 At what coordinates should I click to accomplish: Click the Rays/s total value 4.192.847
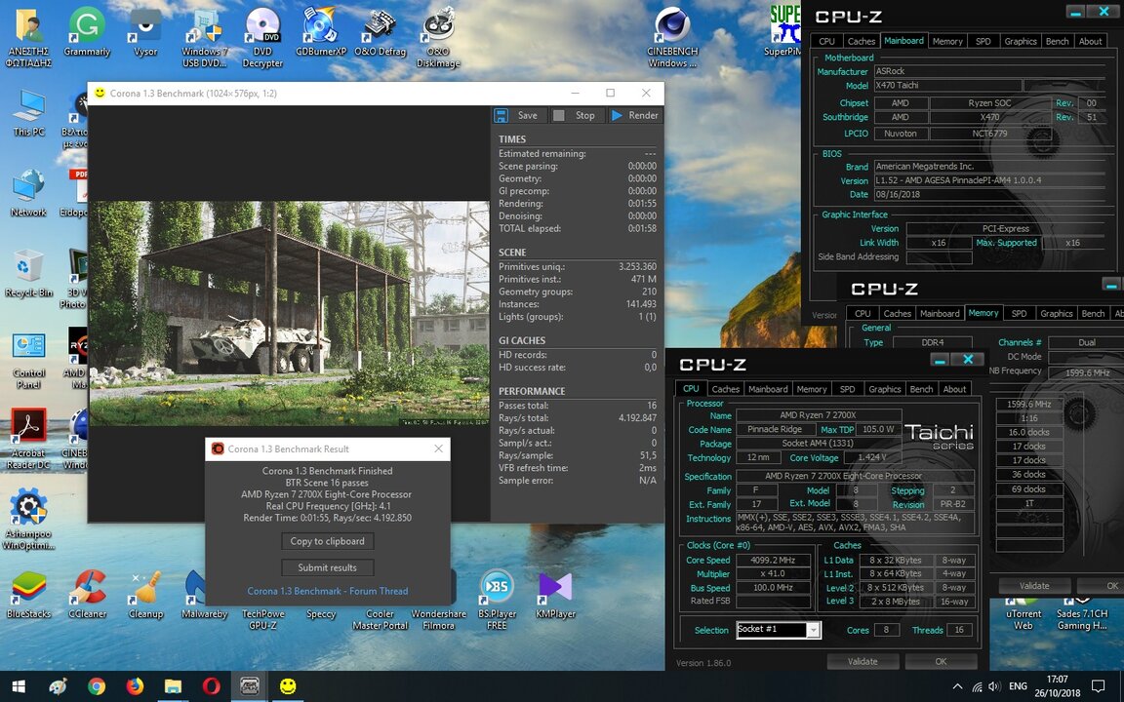(x=637, y=417)
